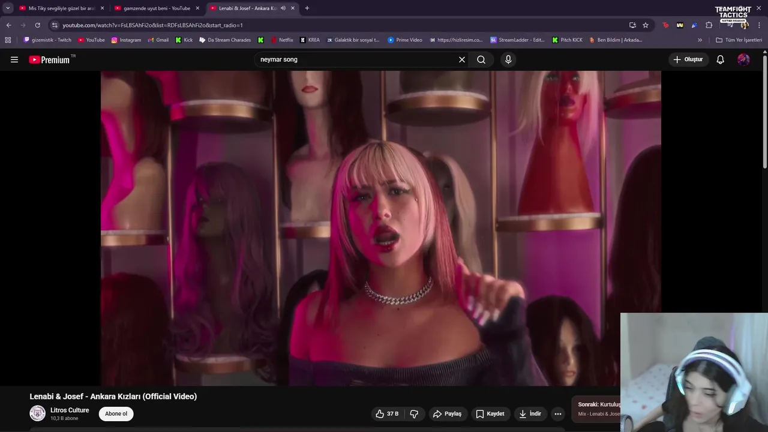768x432 pixels.
Task: Open 'Ben Bildim | Arkada' bookmark
Action: click(616, 40)
